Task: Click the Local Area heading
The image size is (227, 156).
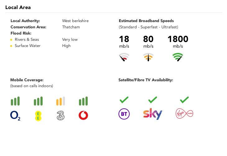Action: 18,7
